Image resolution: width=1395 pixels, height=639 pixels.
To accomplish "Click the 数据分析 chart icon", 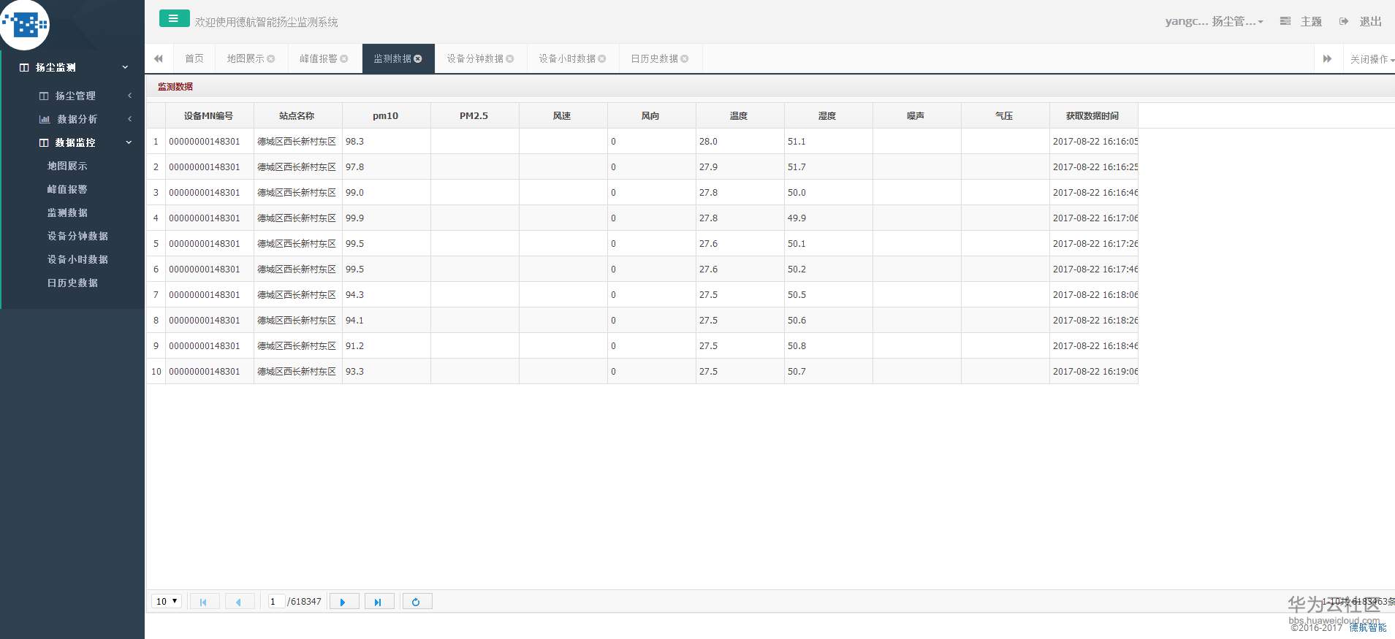I will 45,120.
